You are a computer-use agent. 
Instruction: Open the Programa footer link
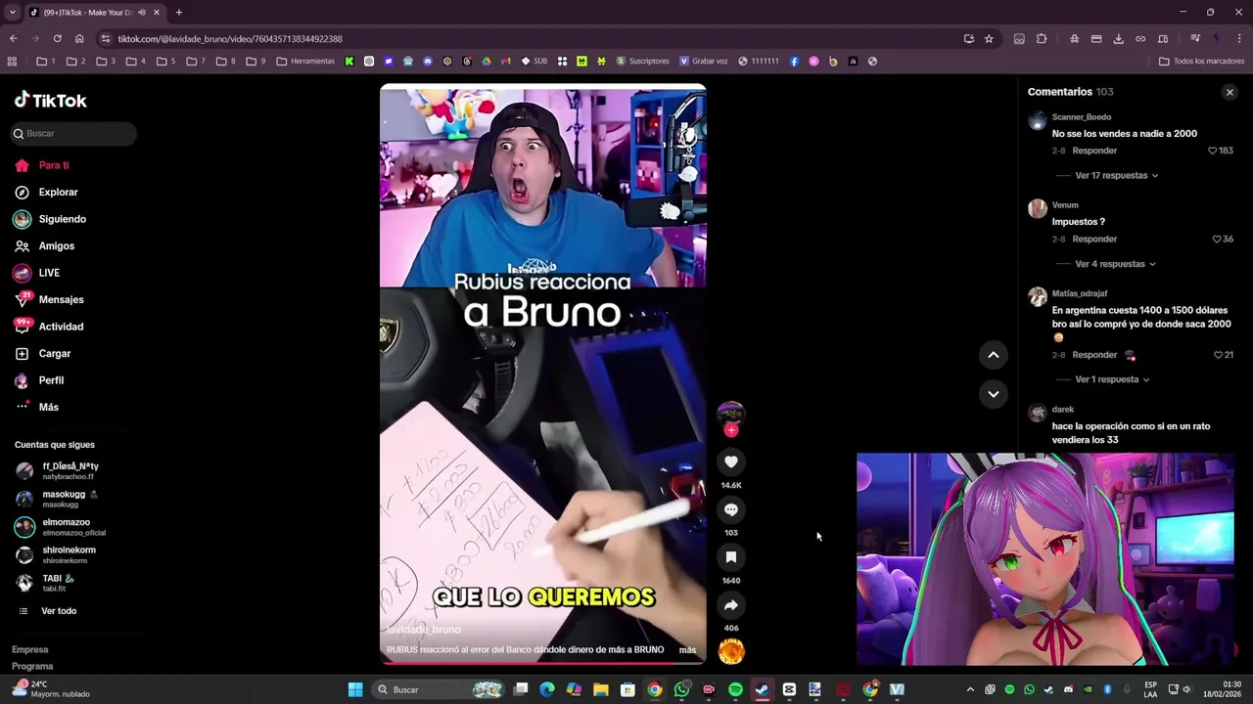click(32, 666)
